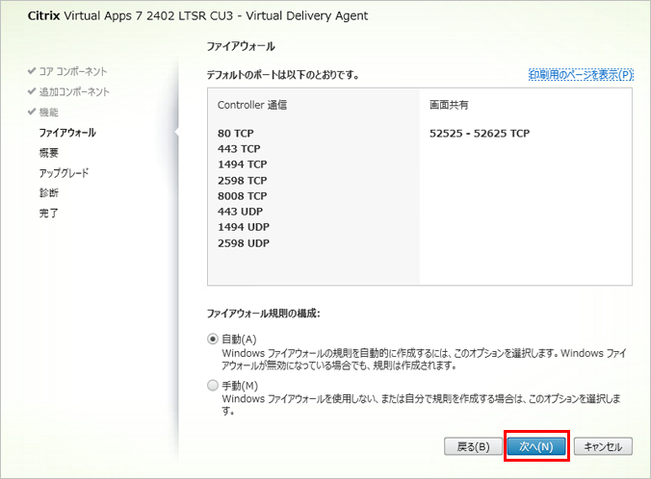The image size is (651, 479).
Task: Click the checkmark beside 追加コンポーネント
Action: (x=32, y=91)
